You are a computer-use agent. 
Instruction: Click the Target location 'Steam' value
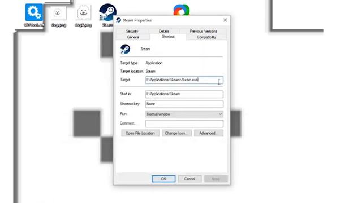(150, 72)
